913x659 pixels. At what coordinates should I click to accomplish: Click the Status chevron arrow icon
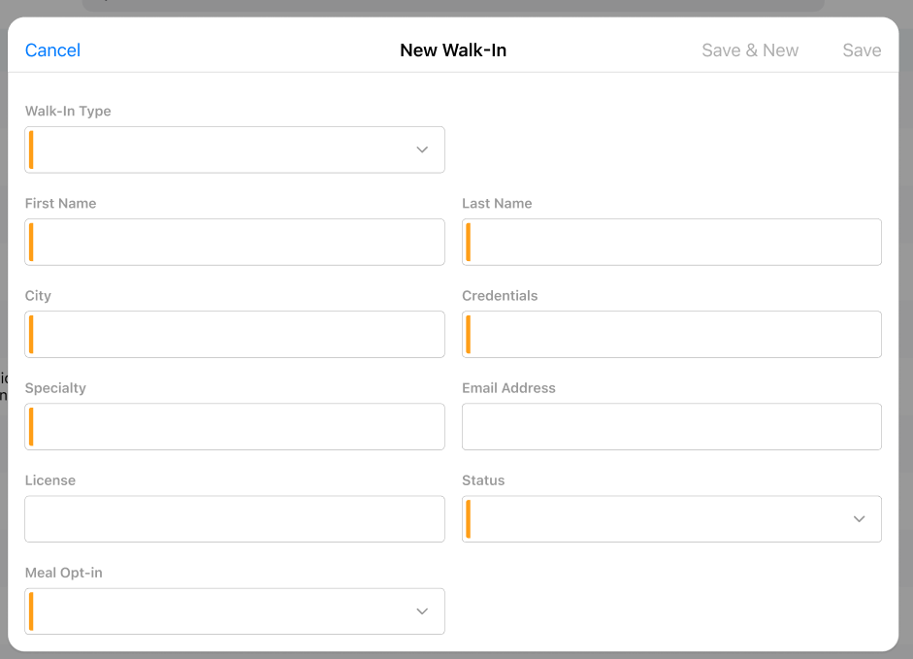click(x=859, y=518)
